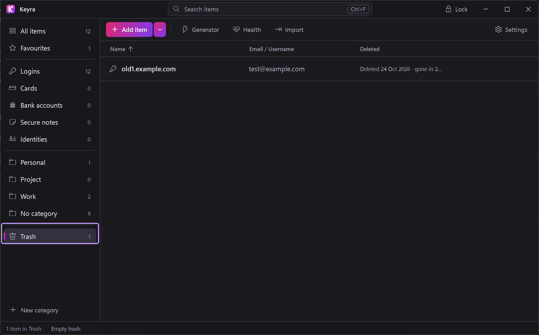Click the magnifier icon in search bar
This screenshot has width=539, height=335.
coord(176,9)
